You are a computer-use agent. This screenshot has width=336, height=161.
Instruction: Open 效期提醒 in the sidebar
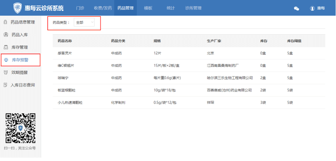[x=19, y=73]
